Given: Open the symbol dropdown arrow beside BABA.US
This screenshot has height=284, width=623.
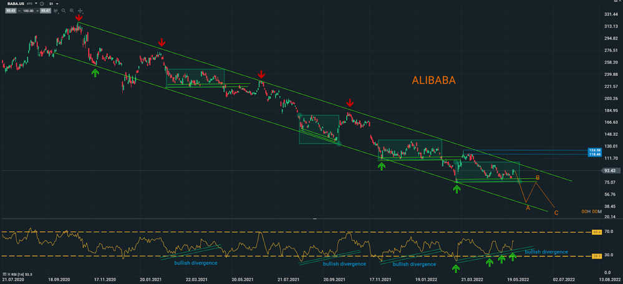Looking at the screenshot, I should [36, 3].
